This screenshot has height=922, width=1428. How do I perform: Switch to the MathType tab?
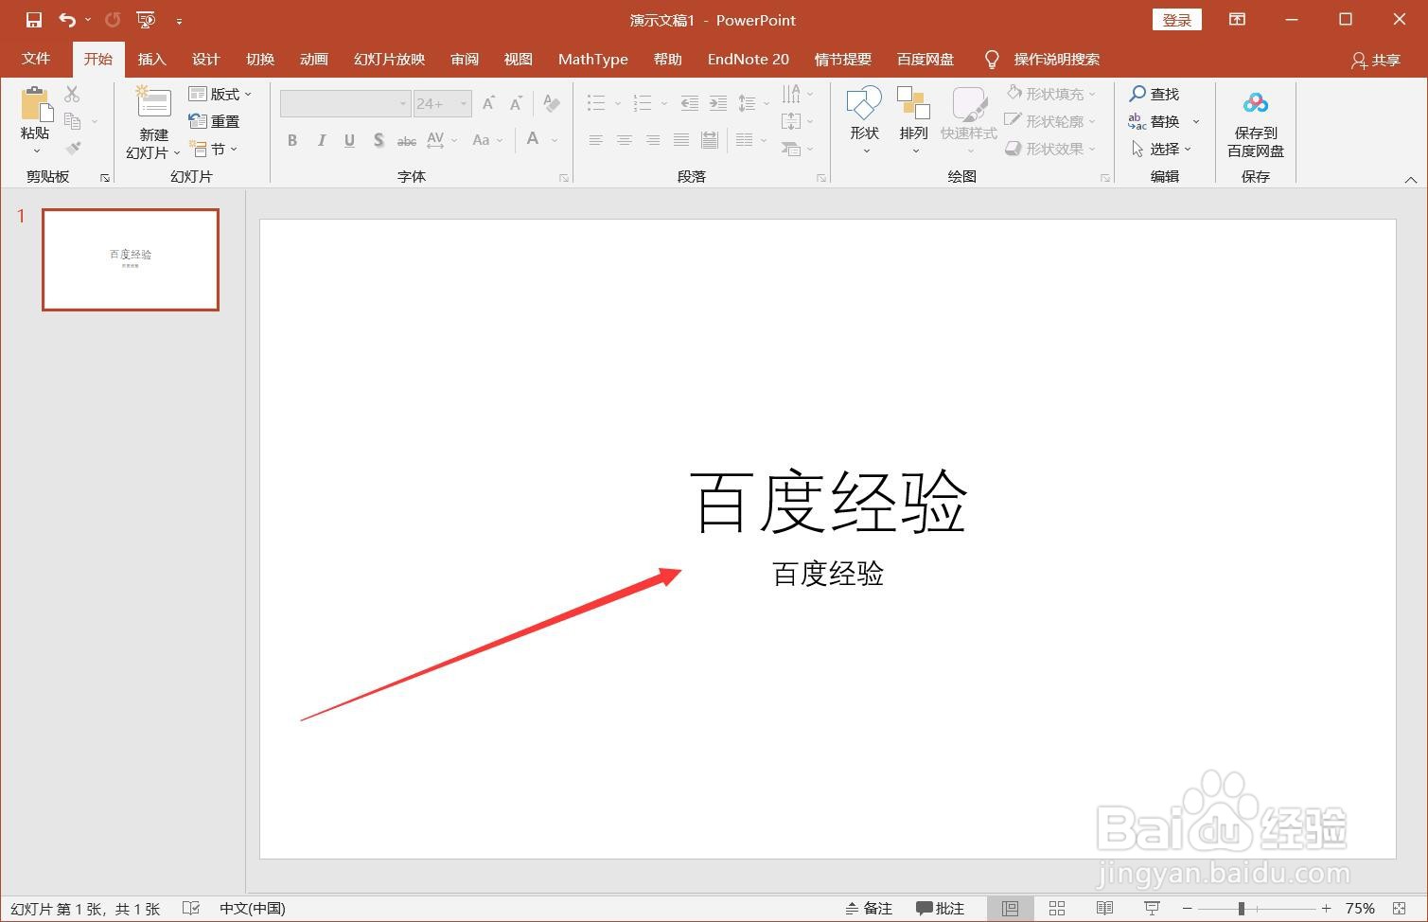[x=593, y=59]
